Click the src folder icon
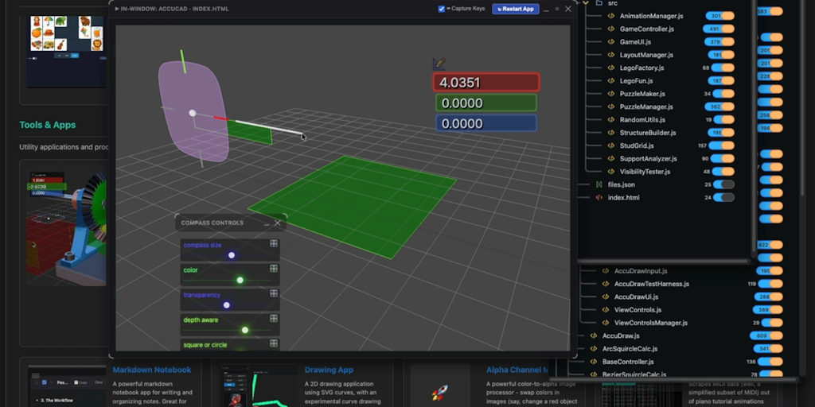Image resolution: width=815 pixels, height=407 pixels. point(599,3)
